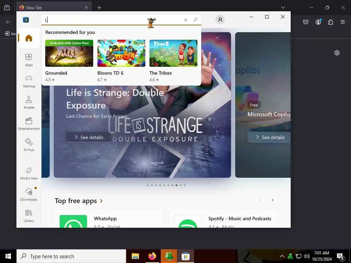
Task: Open the Windows Start menu
Action: pyautogui.click(x=8, y=256)
